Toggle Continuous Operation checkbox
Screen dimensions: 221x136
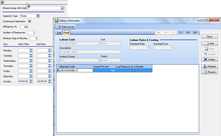click(29, 21)
